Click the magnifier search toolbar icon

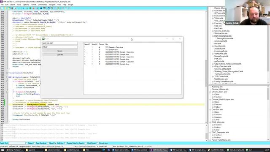pyautogui.click(x=51, y=8)
